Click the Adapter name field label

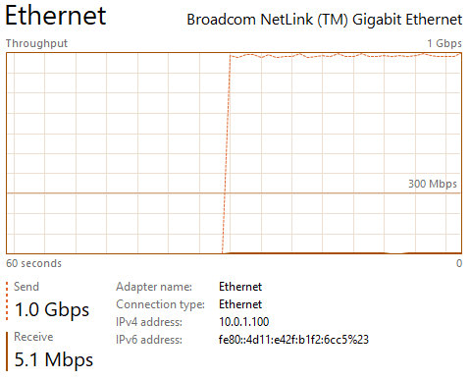(154, 287)
